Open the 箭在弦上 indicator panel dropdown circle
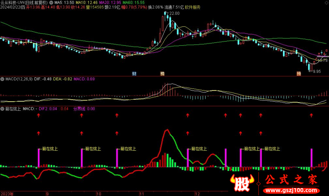 [2, 109]
